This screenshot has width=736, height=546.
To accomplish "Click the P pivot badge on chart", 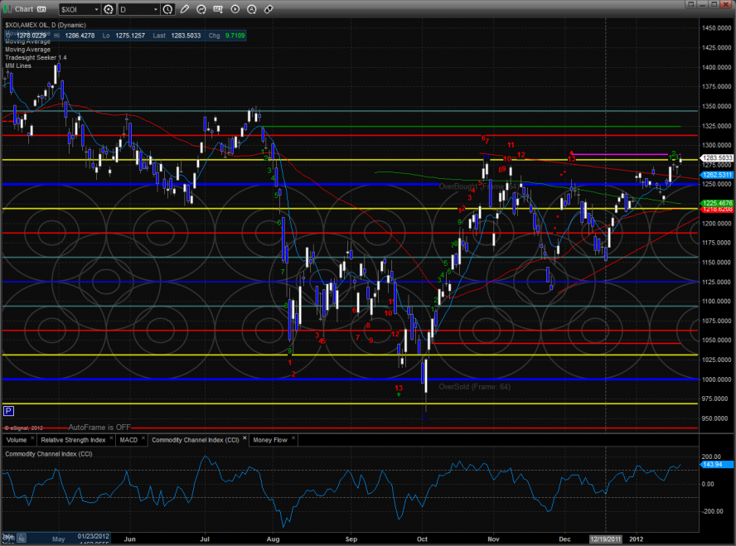I will pyautogui.click(x=8, y=412).
